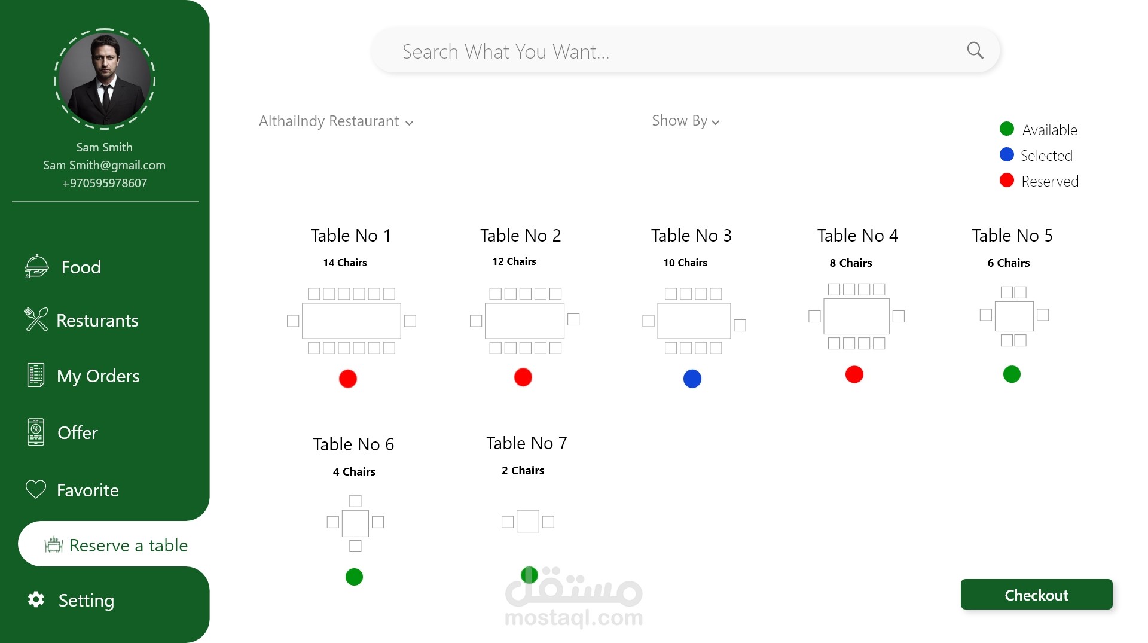Click the Favorite heart icon
1148x643 pixels.
[x=36, y=489]
